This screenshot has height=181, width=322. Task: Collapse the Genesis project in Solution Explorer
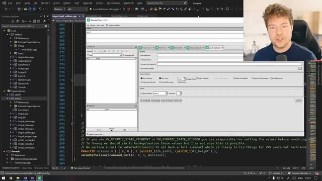click(x=5, y=151)
